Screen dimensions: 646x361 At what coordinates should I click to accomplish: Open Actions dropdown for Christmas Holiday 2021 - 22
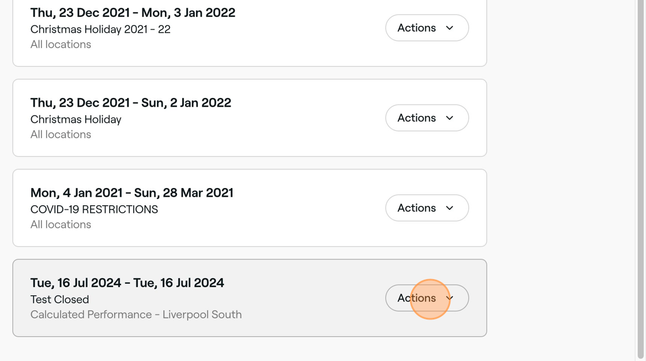[x=426, y=28]
